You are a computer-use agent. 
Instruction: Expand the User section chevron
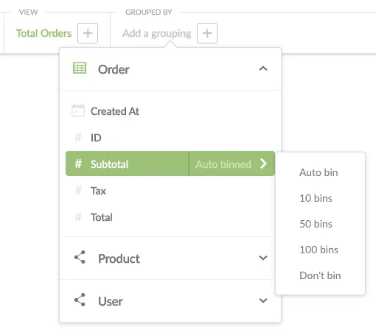(x=263, y=300)
